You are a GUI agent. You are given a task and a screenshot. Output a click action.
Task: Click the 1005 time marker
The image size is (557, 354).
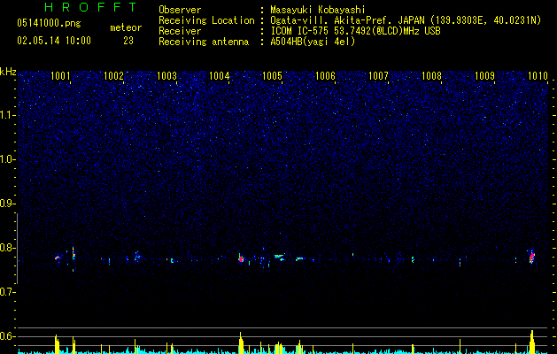(x=272, y=75)
